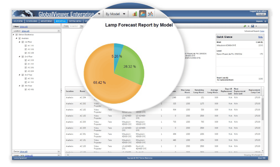The width and height of the screenshot is (280, 167).
Task: Open the MONITORING tab
Action: 46,21
